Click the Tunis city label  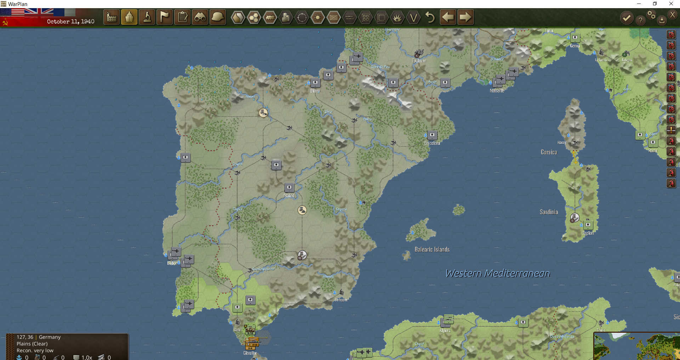pyautogui.click(x=601, y=330)
